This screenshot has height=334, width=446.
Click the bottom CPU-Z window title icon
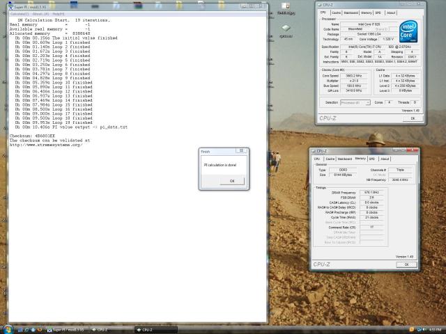(x=314, y=151)
